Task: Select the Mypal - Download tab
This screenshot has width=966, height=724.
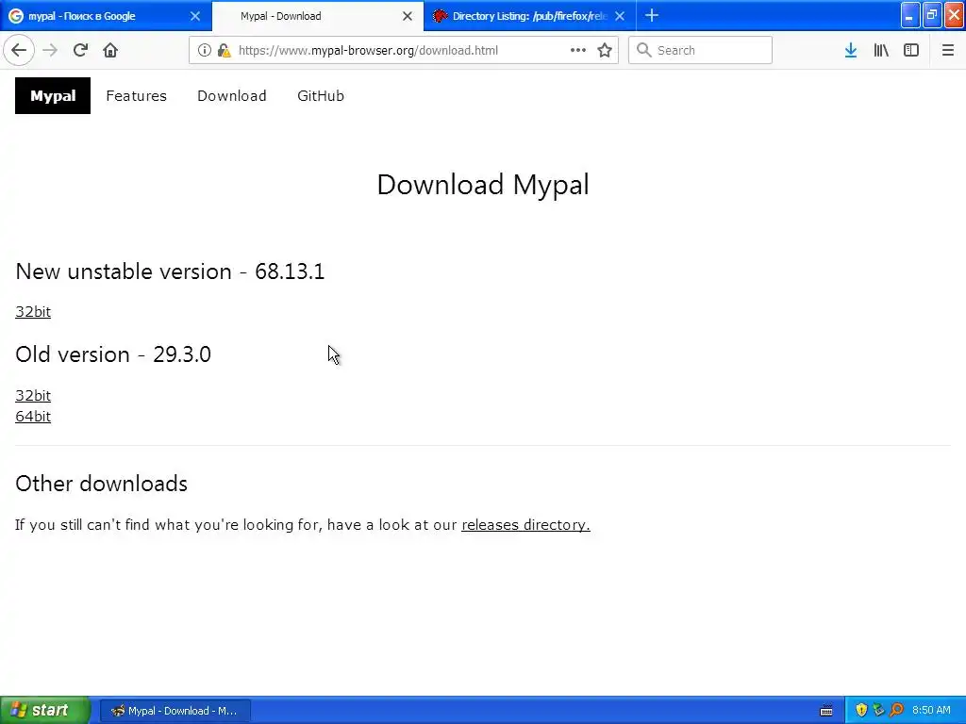Action: pos(318,16)
